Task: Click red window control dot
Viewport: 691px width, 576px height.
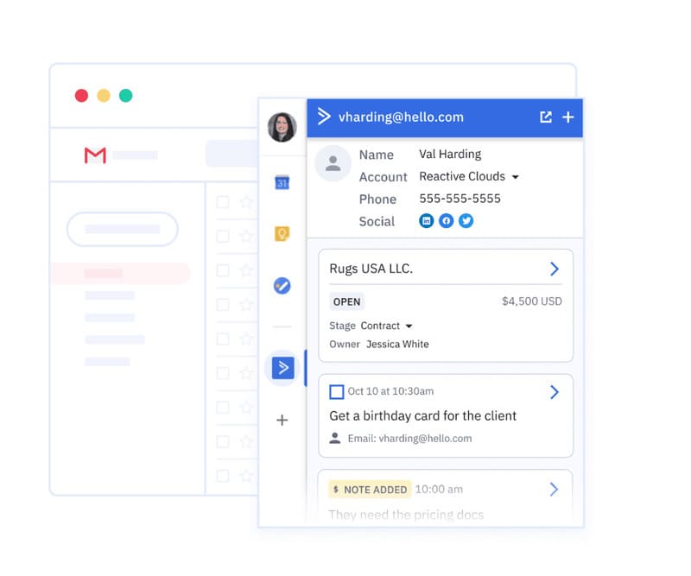Action: click(81, 95)
